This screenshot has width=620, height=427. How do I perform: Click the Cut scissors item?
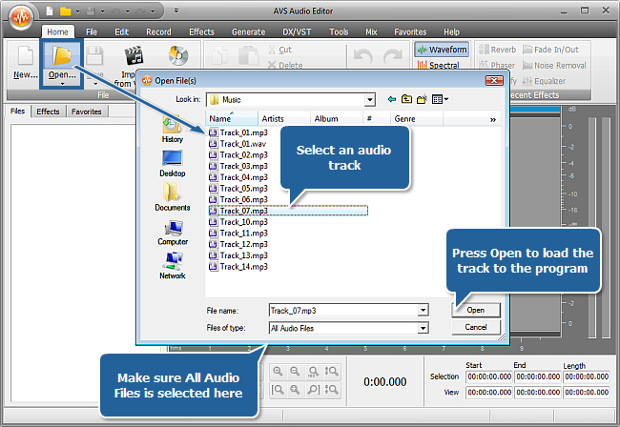[x=279, y=50]
